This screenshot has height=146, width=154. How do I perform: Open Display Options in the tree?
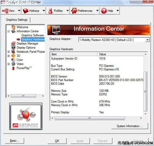pyautogui.click(x=26, y=48)
